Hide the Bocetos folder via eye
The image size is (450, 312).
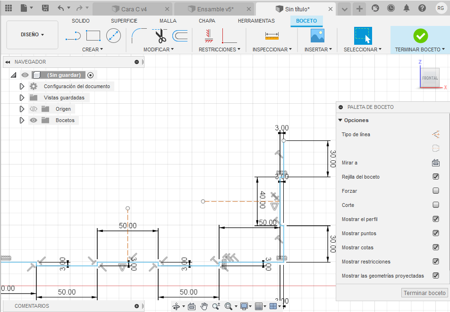[34, 120]
